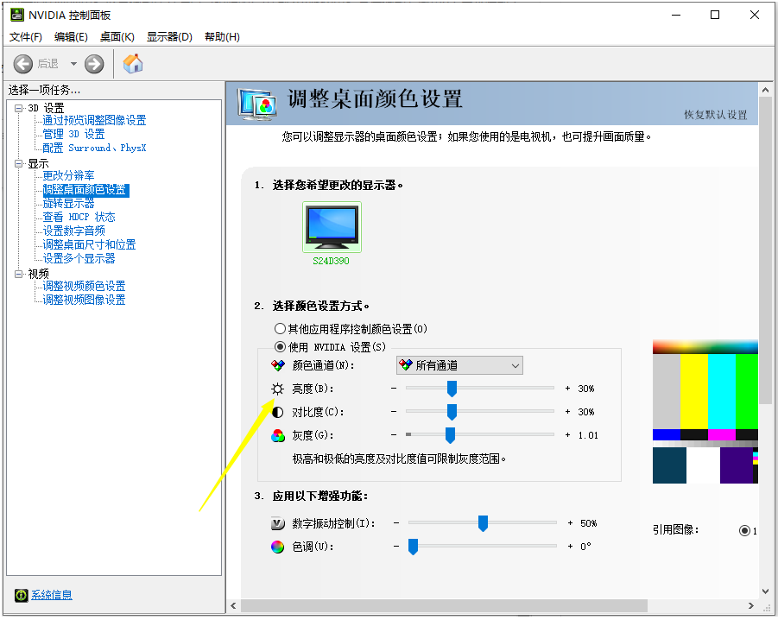This screenshot has width=778, height=620.
Task: Open the 帮助(H) menu
Action: tap(222, 37)
